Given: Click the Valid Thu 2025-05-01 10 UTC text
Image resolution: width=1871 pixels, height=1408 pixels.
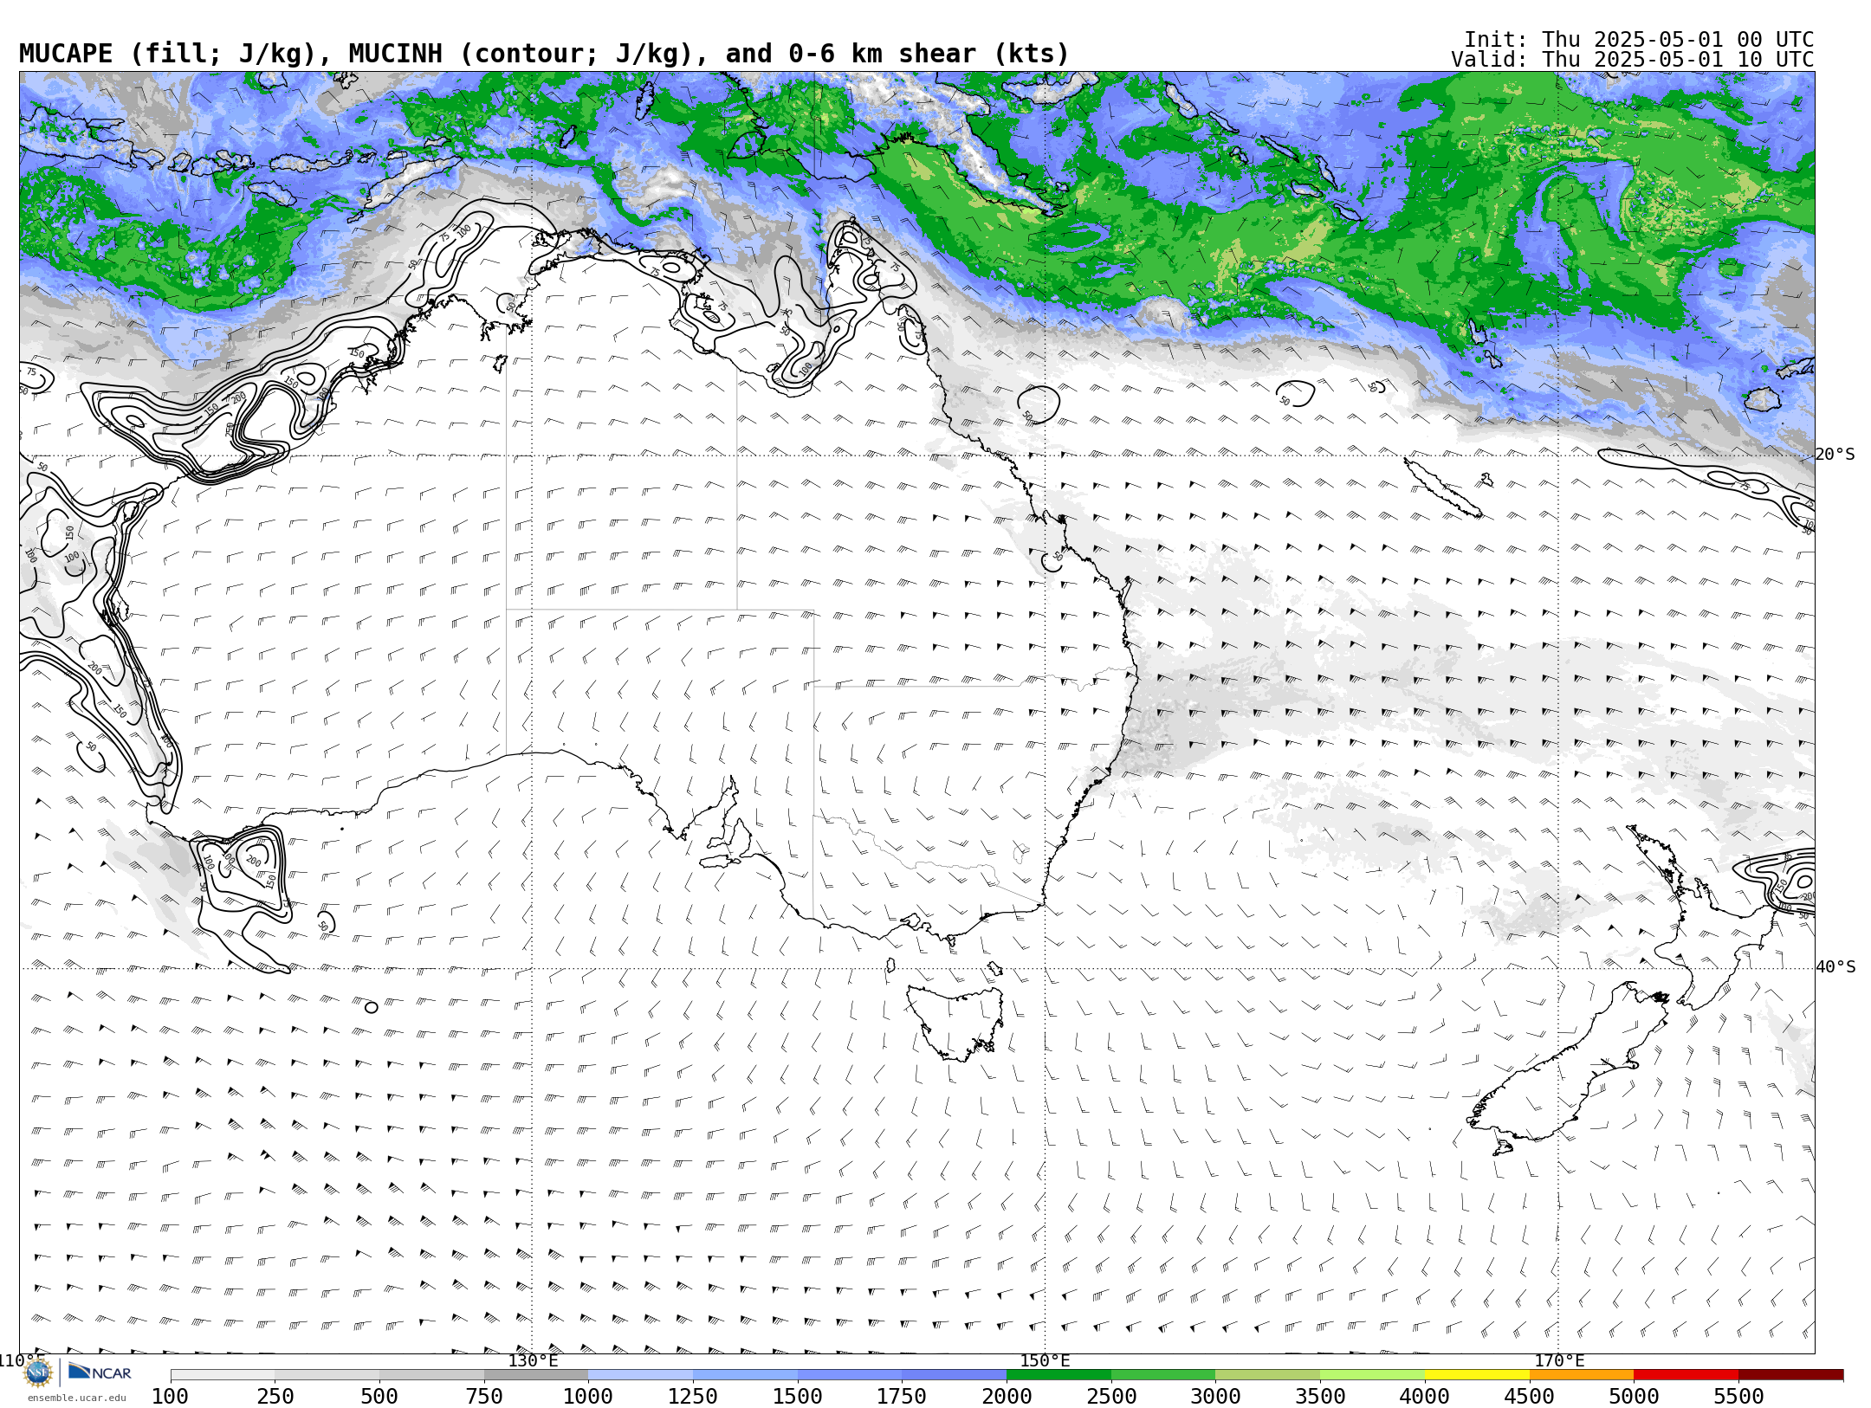Looking at the screenshot, I should (1632, 60).
